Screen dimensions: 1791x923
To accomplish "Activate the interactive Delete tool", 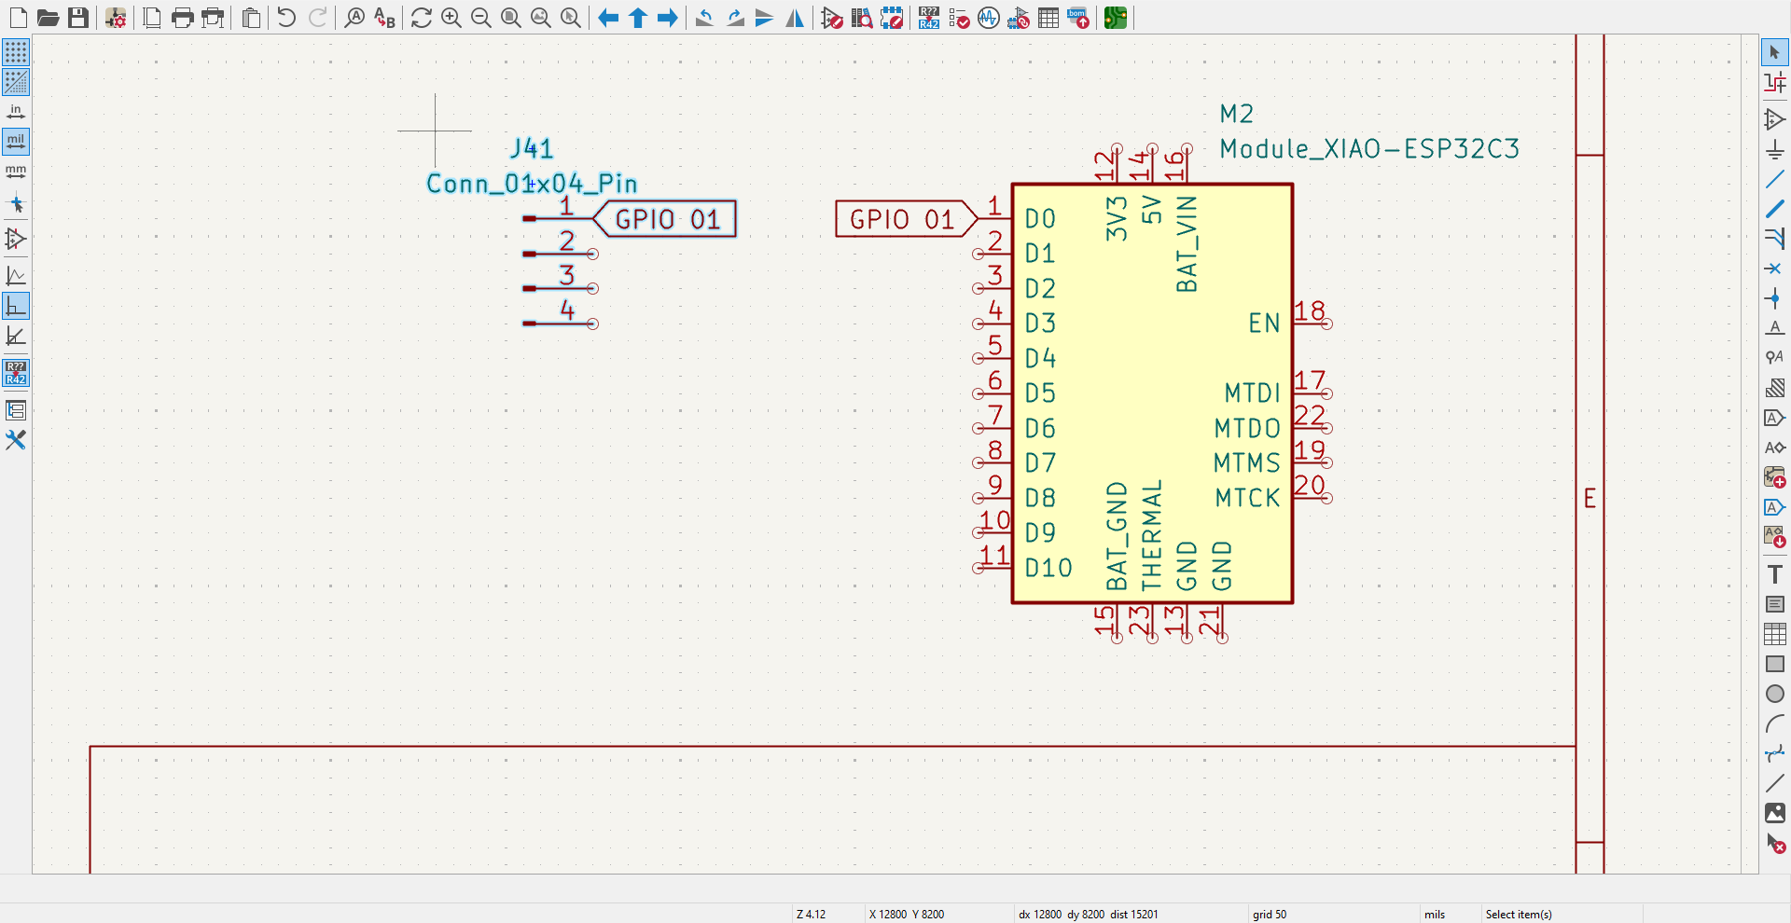I will 1775,843.
